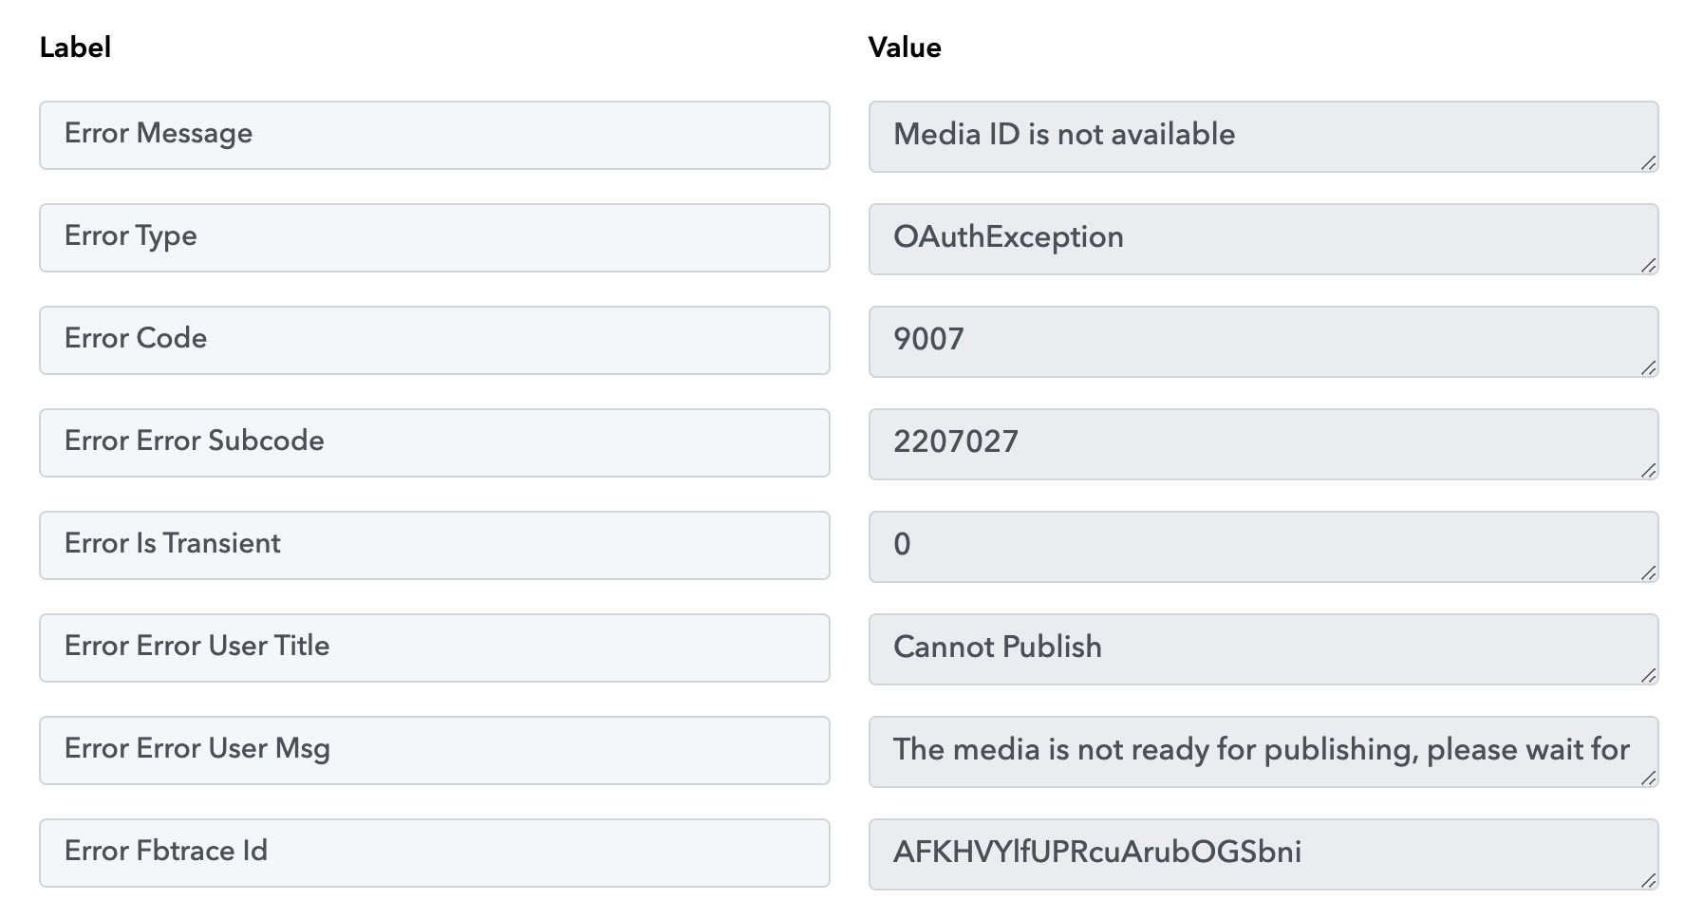Click resize grip on 9007 text area
Image resolution: width=1703 pixels, height=919 pixels.
pos(1649,368)
